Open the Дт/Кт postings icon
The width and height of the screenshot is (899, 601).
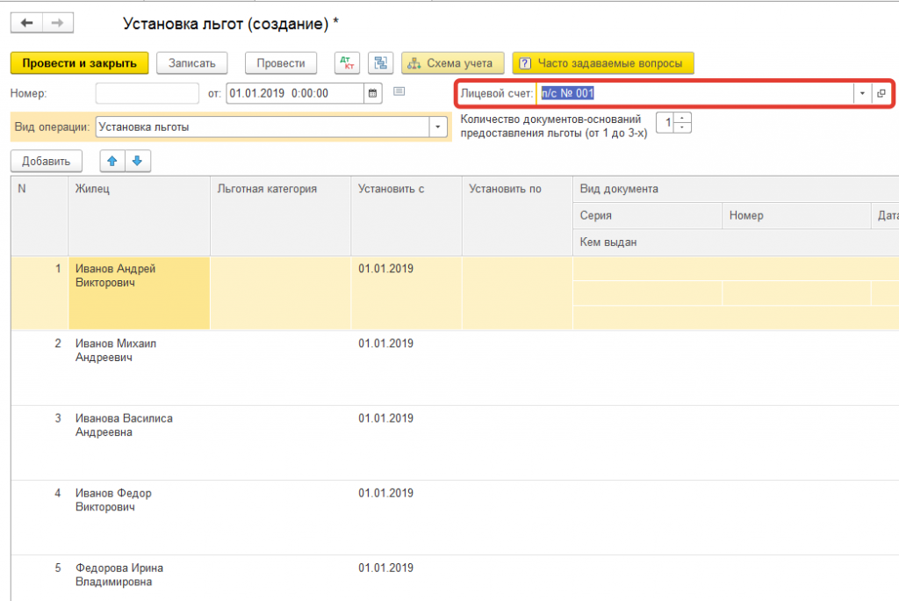click(347, 63)
